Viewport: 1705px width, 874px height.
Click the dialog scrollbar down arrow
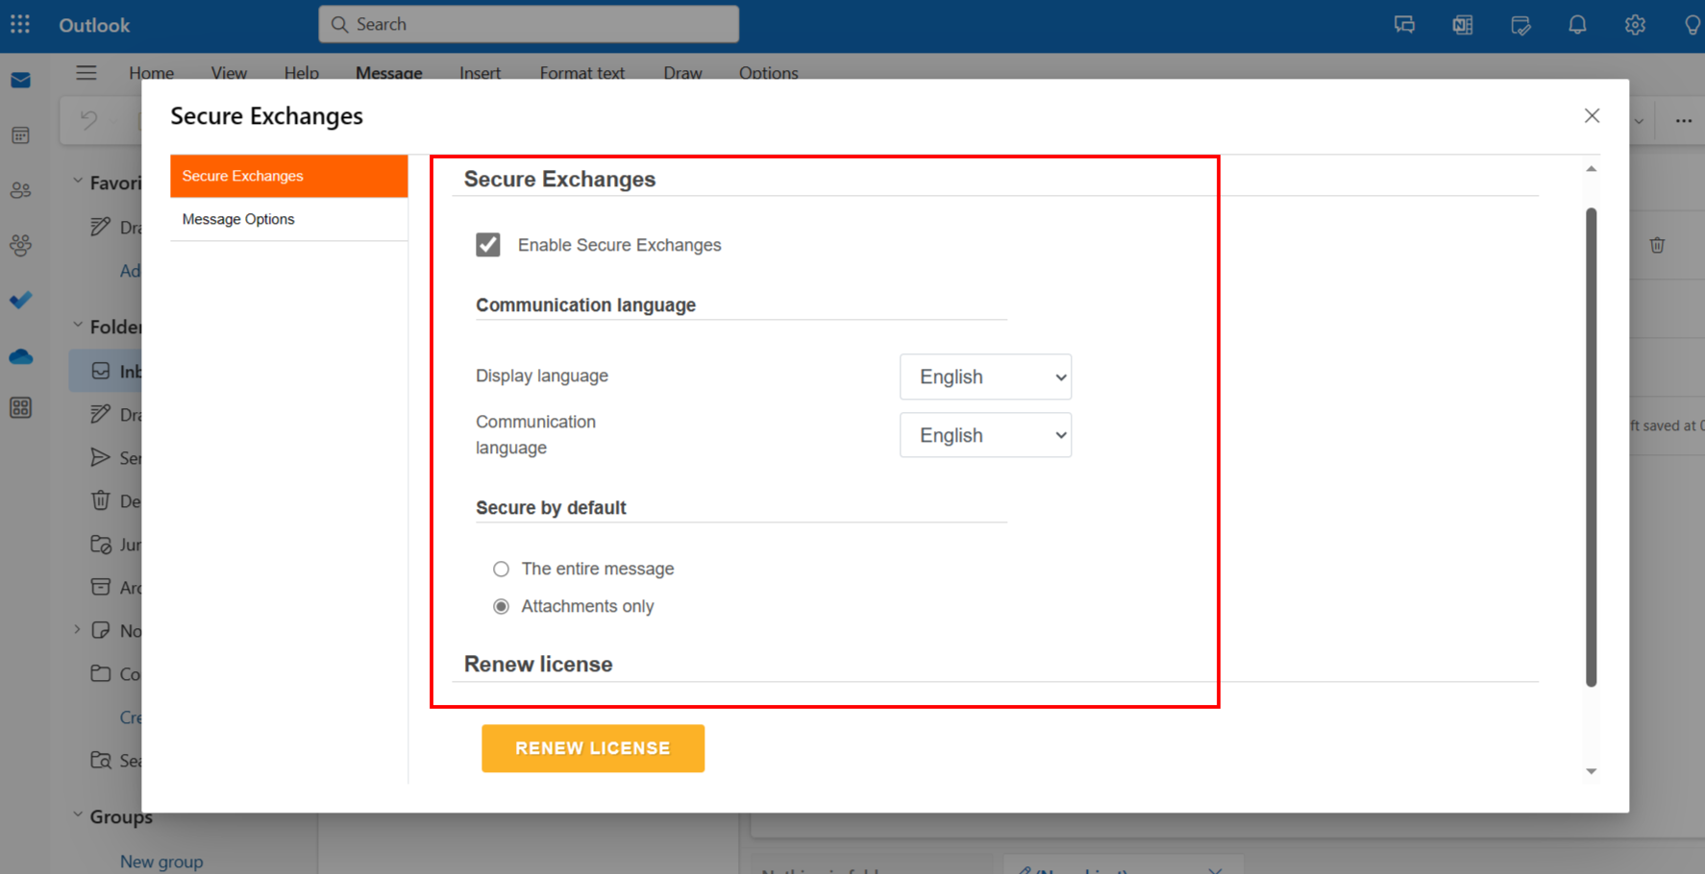pyautogui.click(x=1592, y=771)
